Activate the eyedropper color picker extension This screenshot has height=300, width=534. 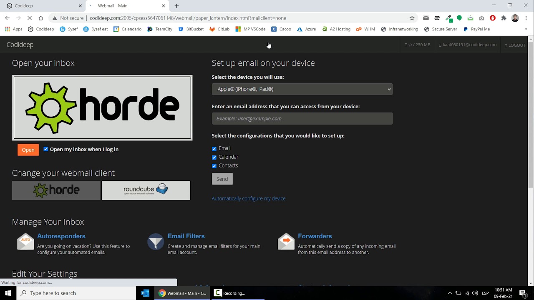448,18
